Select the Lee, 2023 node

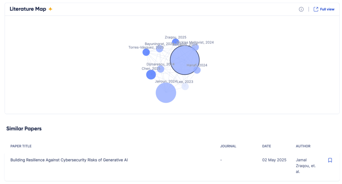pyautogui.click(x=185, y=86)
